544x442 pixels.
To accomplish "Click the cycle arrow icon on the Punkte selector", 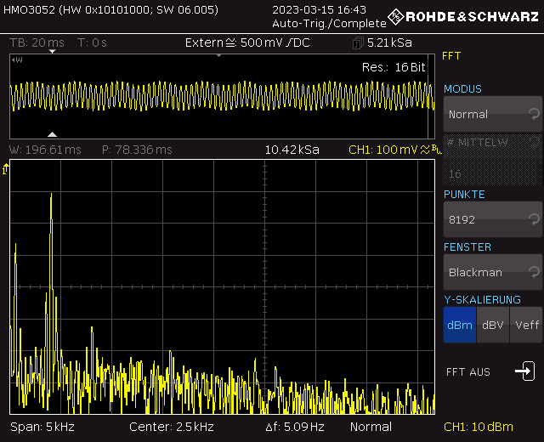I will click(533, 219).
